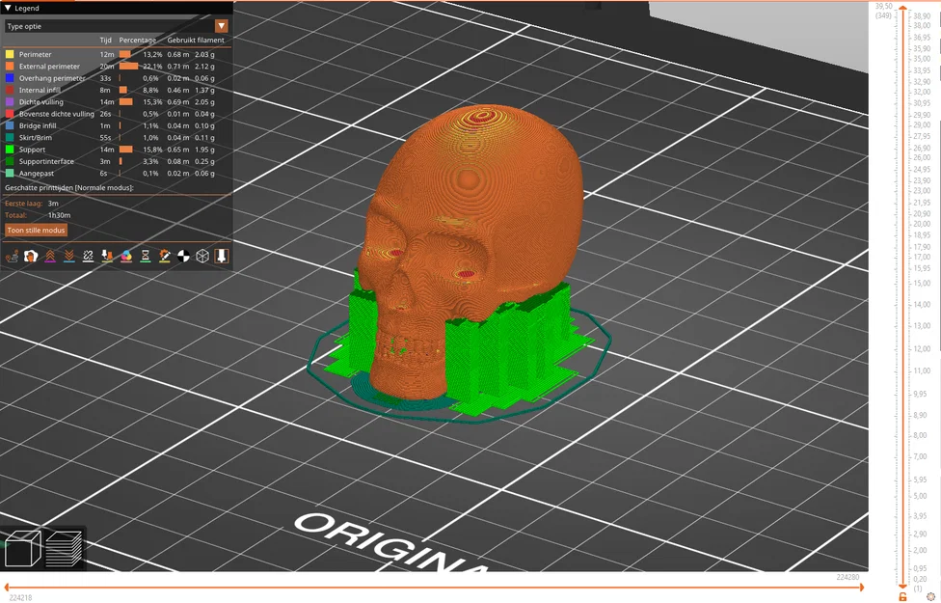Grab the bottom thumb of vertical layer slider

[x=902, y=585]
